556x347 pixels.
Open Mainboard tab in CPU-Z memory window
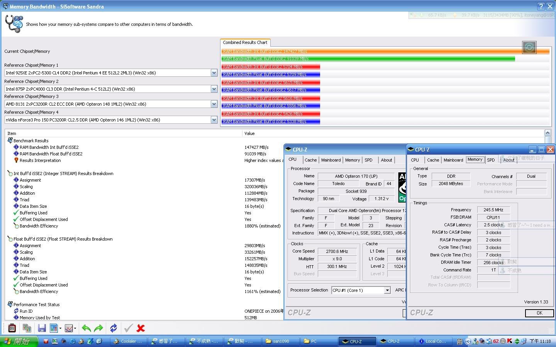453,160
